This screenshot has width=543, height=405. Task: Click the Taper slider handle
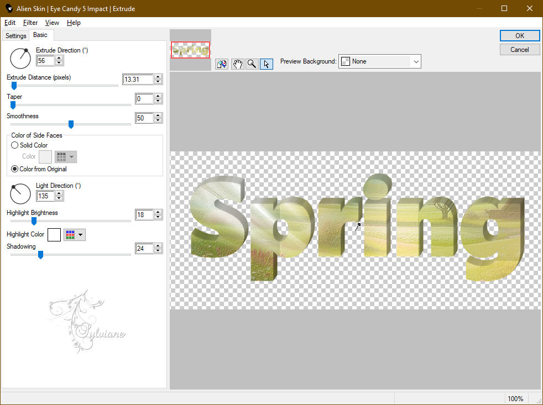(13, 105)
